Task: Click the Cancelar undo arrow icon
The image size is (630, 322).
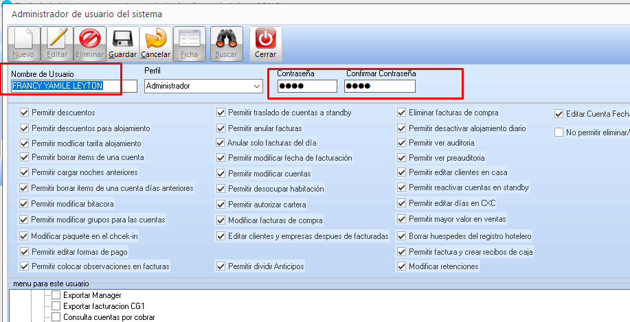Action: point(155,39)
